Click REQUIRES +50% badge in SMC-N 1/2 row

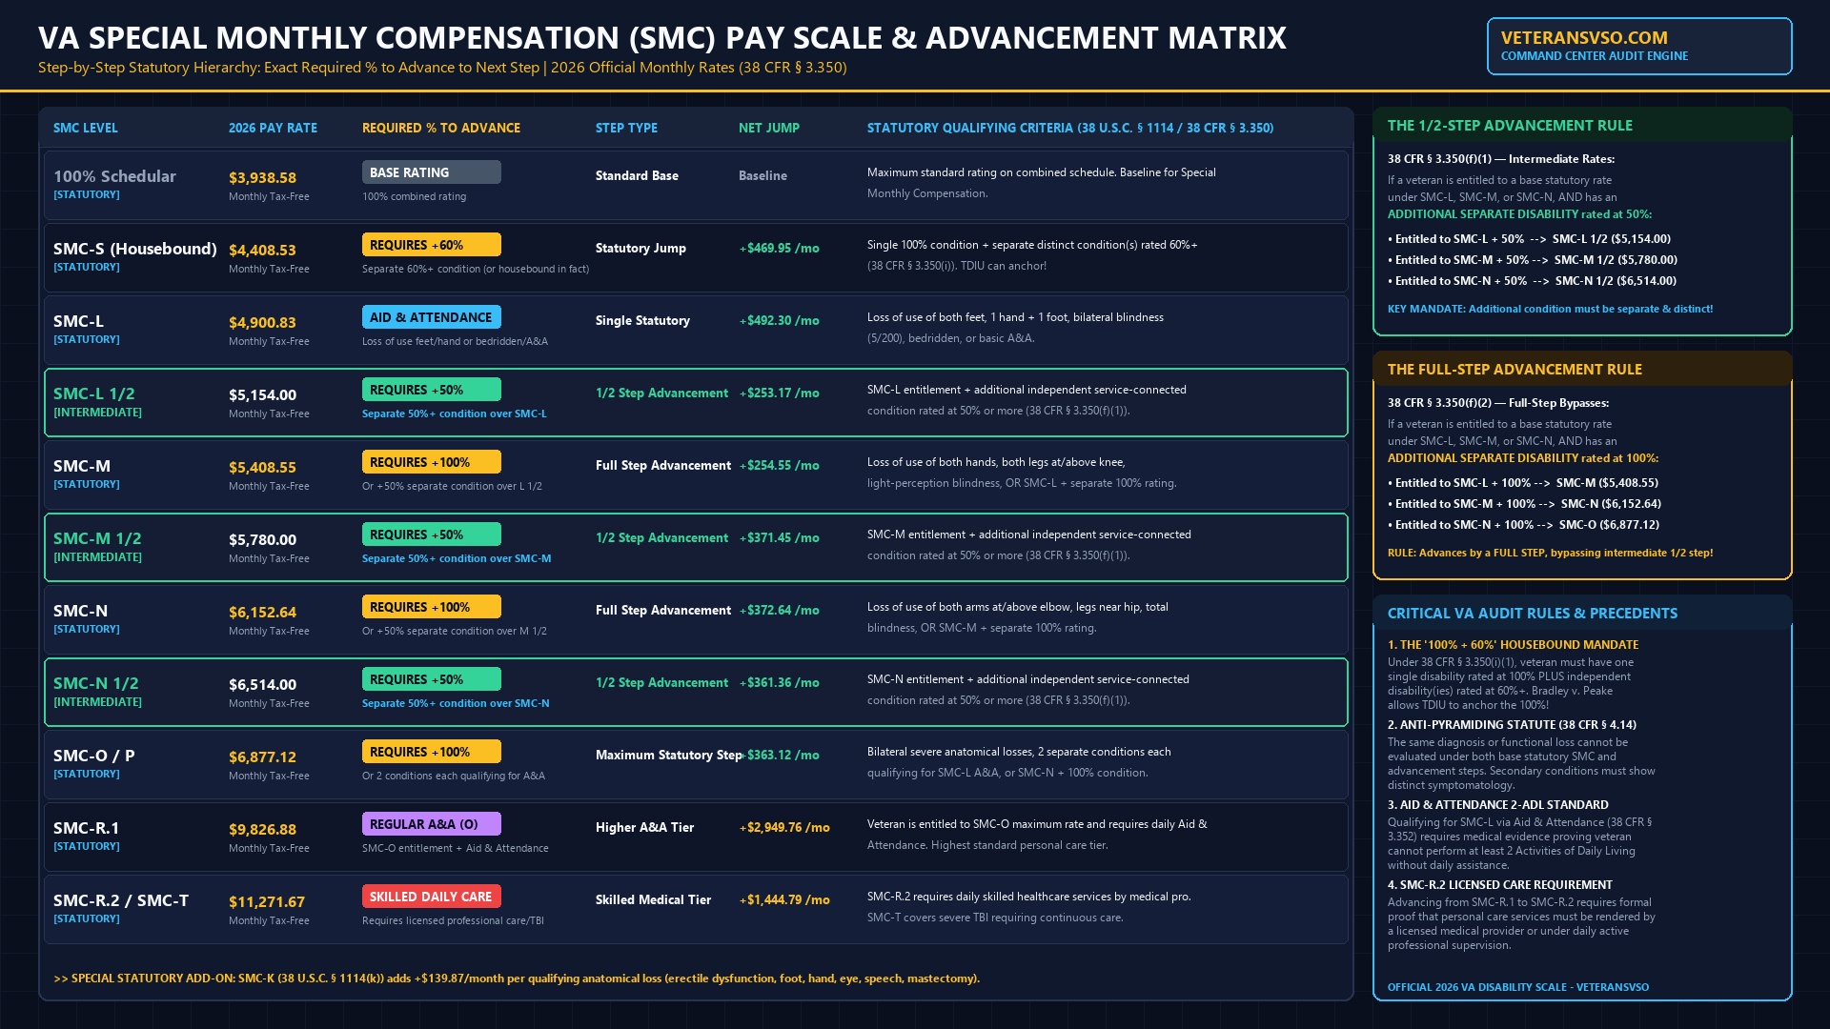(x=431, y=679)
